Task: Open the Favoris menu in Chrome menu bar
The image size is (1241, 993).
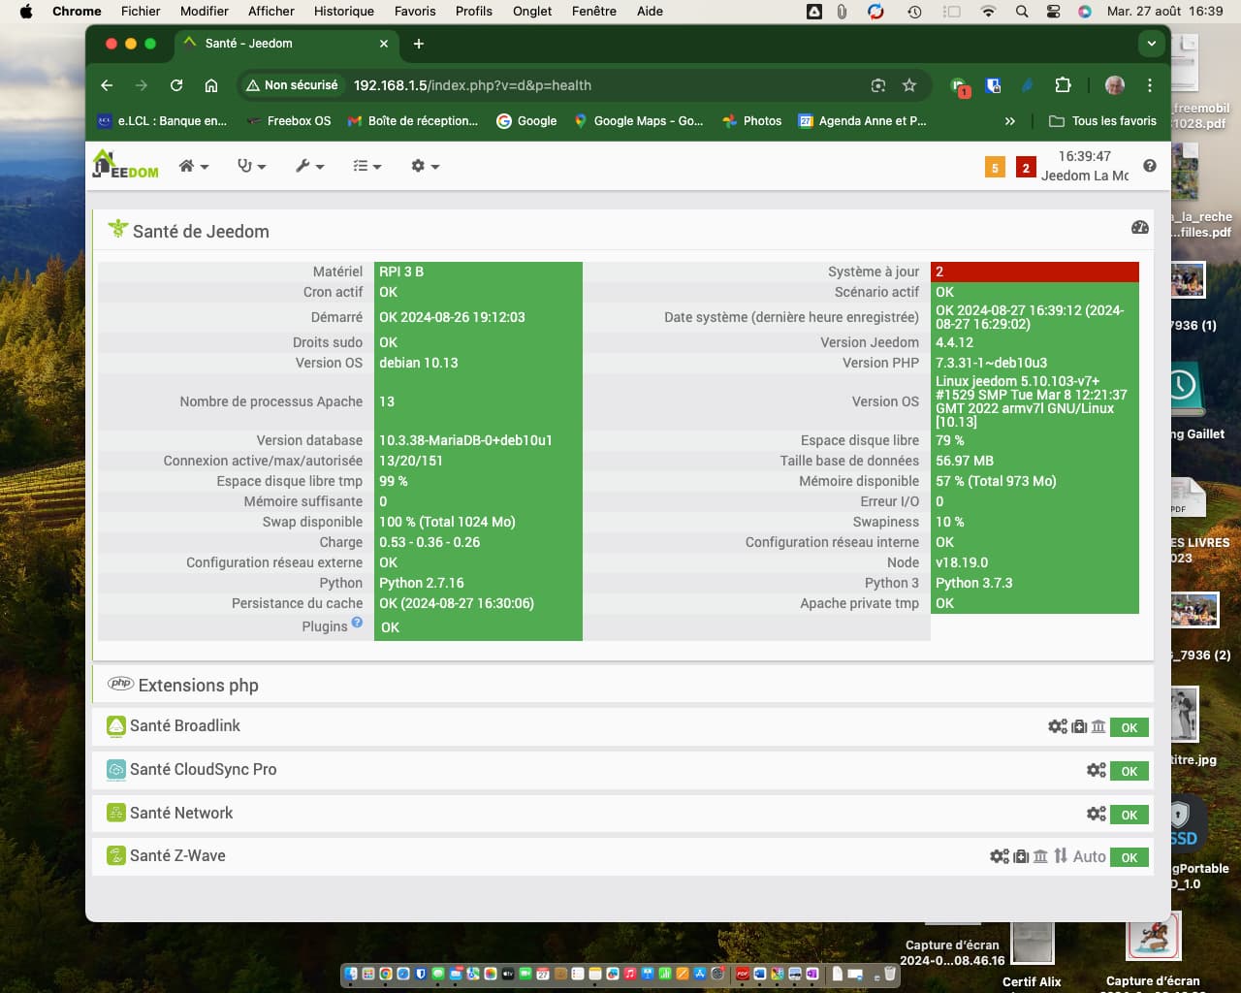Action: pos(415,12)
